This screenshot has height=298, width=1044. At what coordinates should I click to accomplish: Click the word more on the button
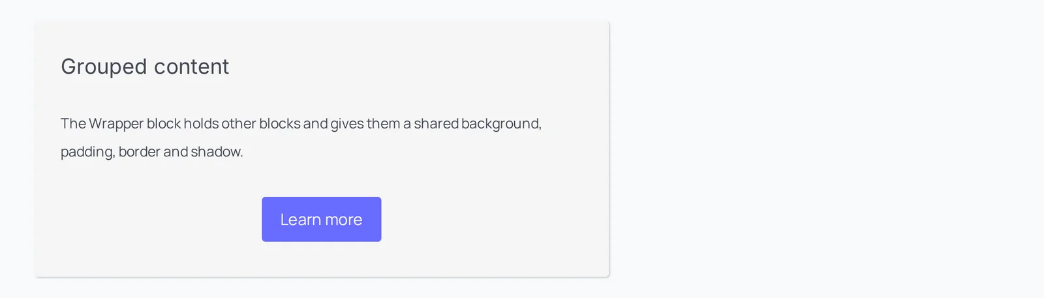(x=344, y=220)
